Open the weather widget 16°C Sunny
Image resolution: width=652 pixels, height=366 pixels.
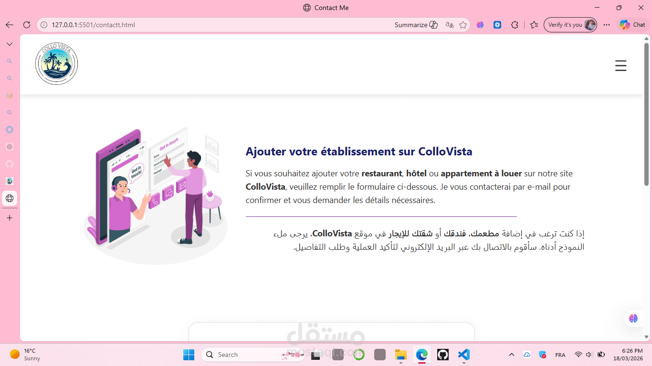[x=25, y=355]
